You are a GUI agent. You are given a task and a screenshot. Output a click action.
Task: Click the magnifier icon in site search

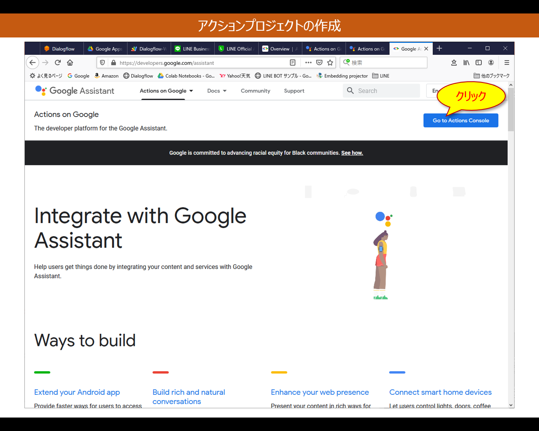pos(350,90)
